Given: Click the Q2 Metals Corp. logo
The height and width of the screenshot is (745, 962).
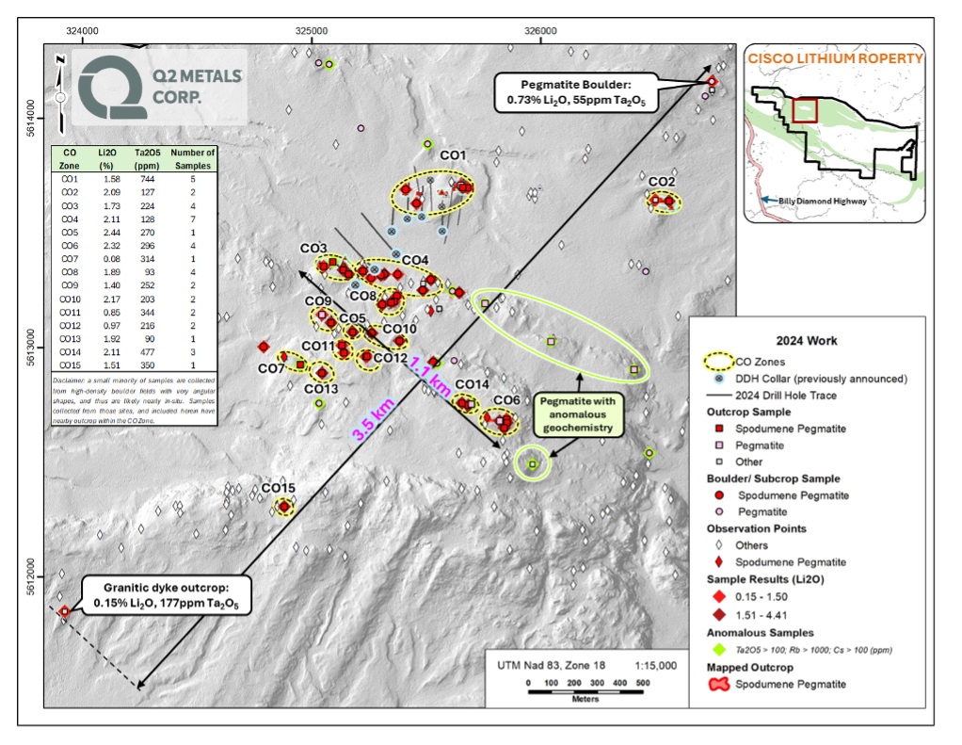Looking at the screenshot, I should coord(159,88).
